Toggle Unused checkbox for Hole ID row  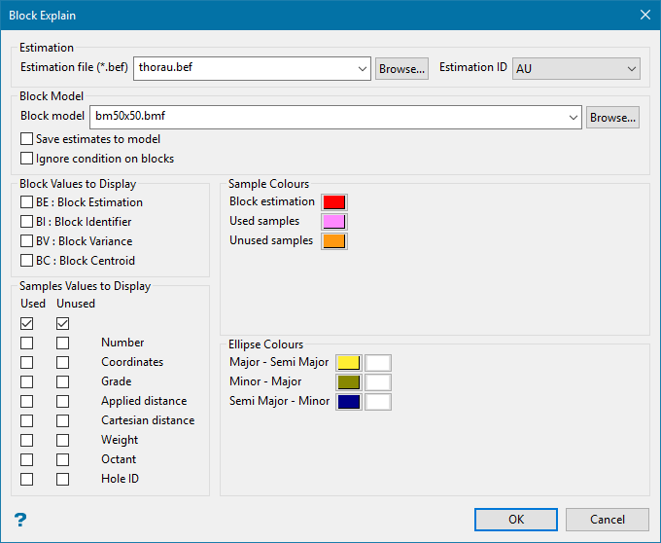62,479
